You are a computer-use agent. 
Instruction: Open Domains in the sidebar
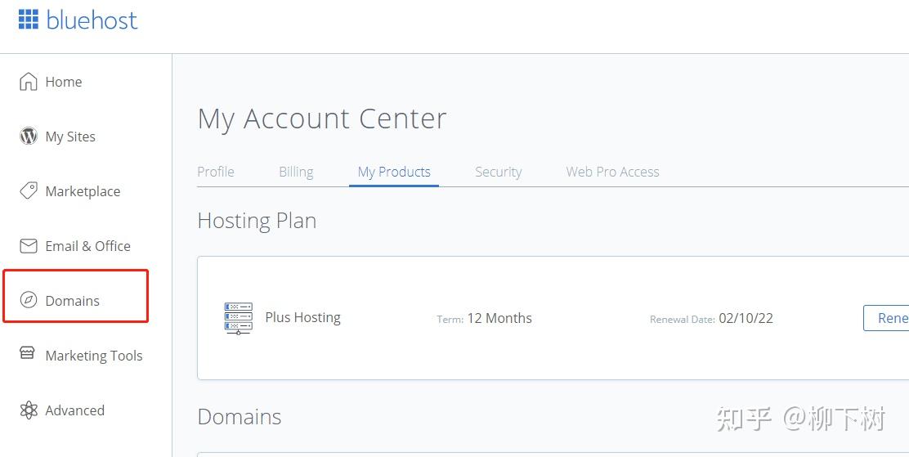point(73,301)
